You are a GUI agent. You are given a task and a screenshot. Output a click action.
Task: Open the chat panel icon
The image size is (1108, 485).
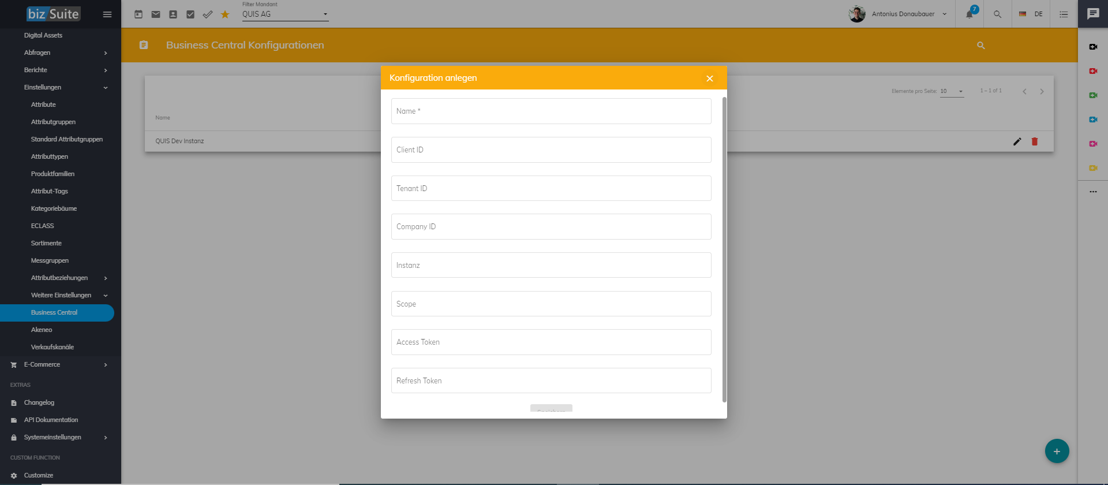point(1093,14)
